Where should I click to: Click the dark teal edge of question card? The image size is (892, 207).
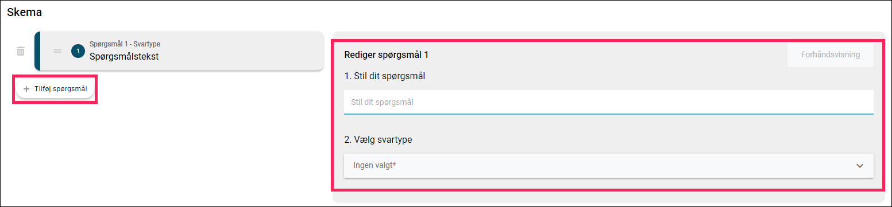click(x=37, y=51)
